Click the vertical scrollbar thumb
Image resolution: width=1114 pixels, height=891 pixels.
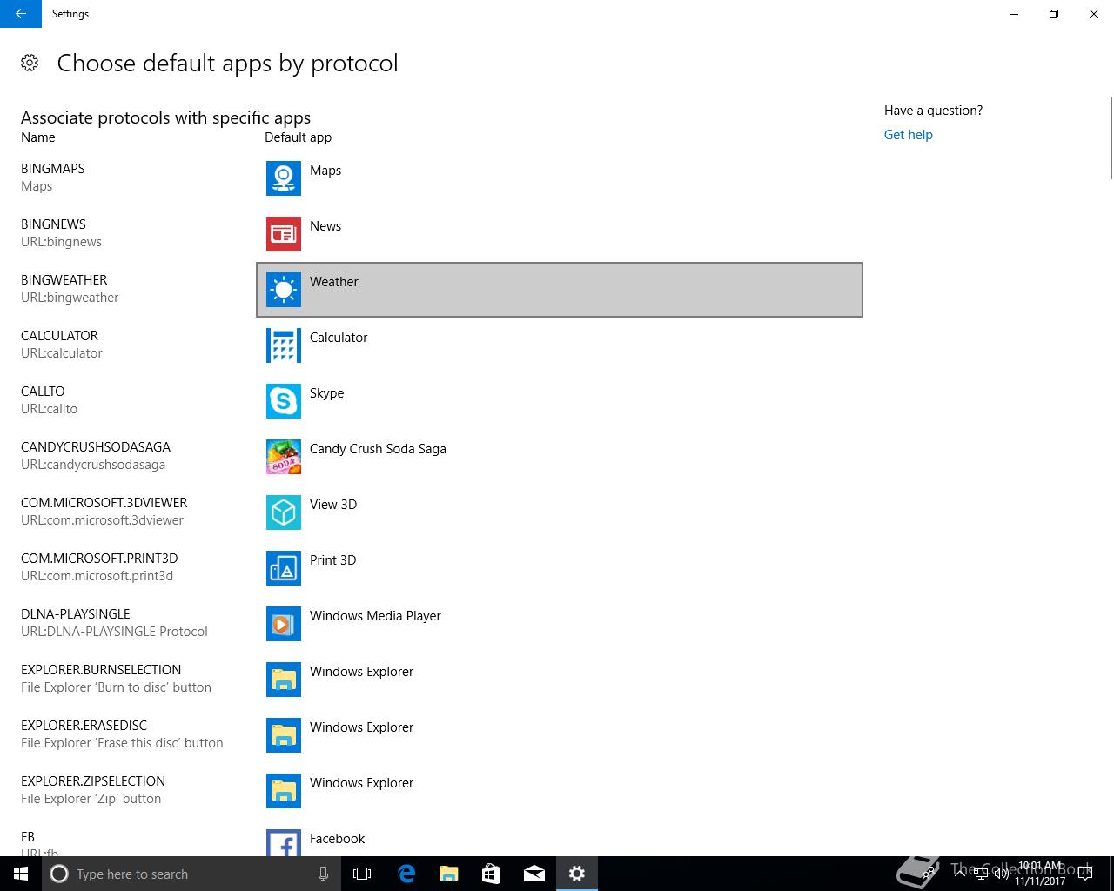click(x=1111, y=137)
